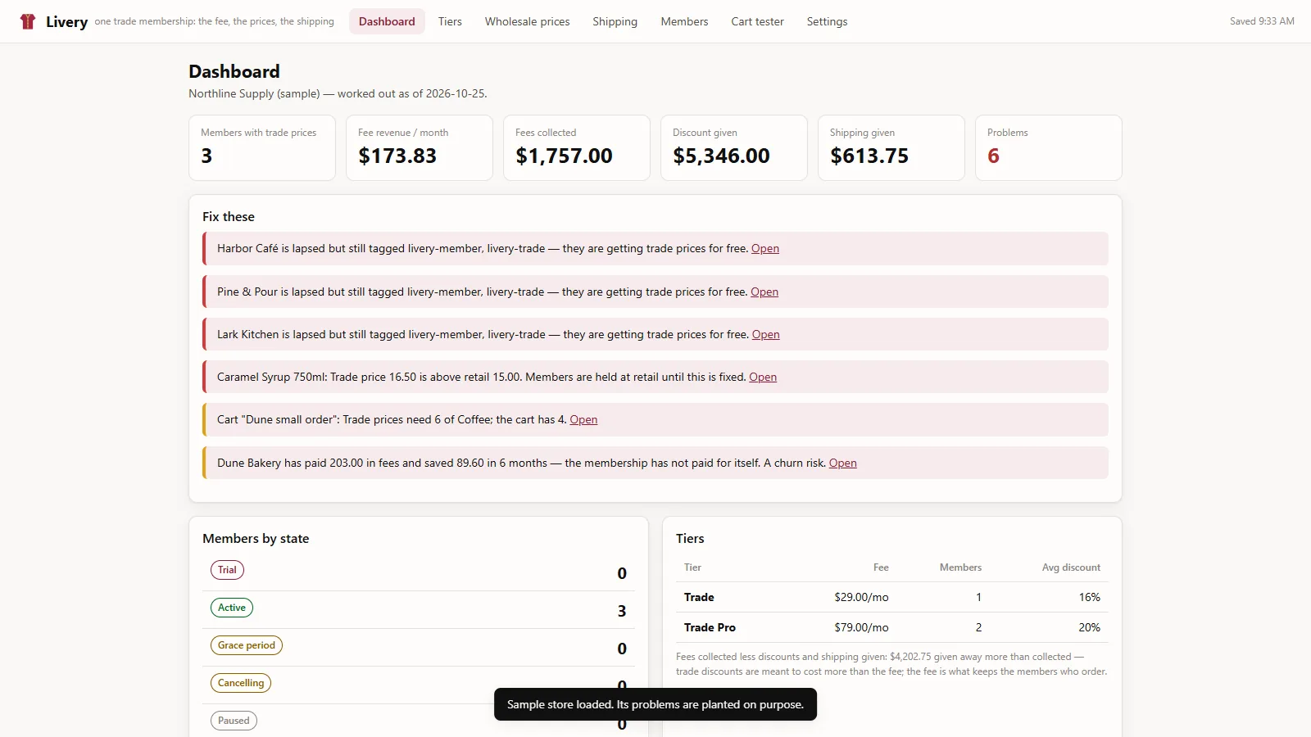Open the Pine & Pour lapsed problem
This screenshot has height=737, width=1311.
coord(764,292)
